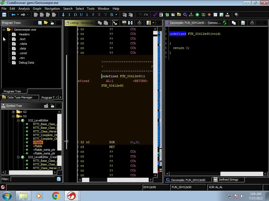This screenshot has width=269, height=201.
Task: Click the orange diamond toolbar icon
Action: (209, 15)
